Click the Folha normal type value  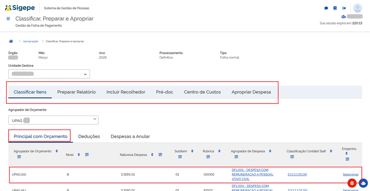[x=229, y=57]
